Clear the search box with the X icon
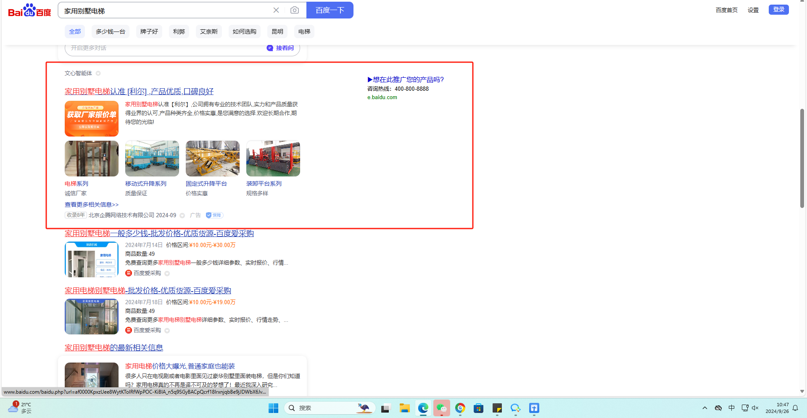Image resolution: width=807 pixels, height=418 pixels. (276, 10)
